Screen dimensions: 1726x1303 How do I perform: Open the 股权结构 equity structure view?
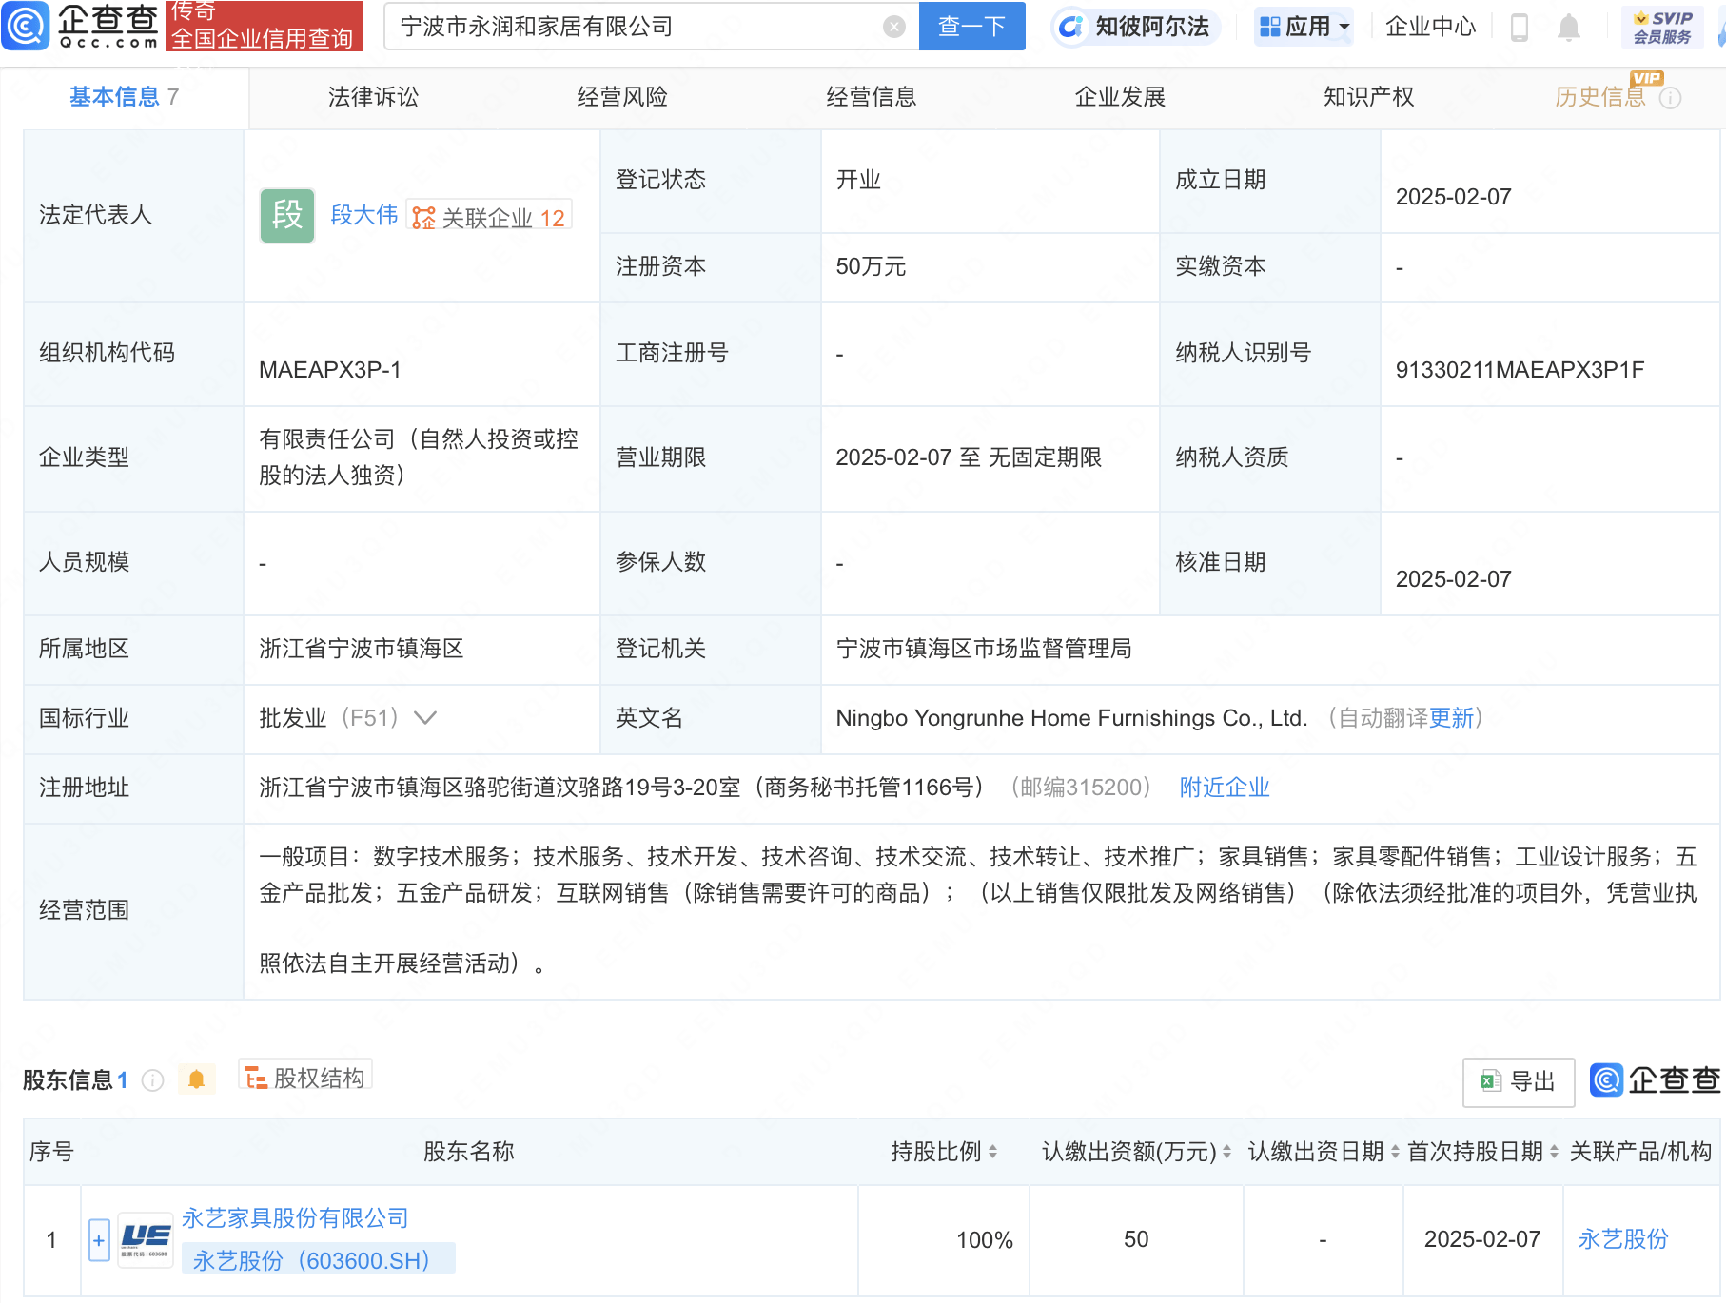(x=304, y=1078)
